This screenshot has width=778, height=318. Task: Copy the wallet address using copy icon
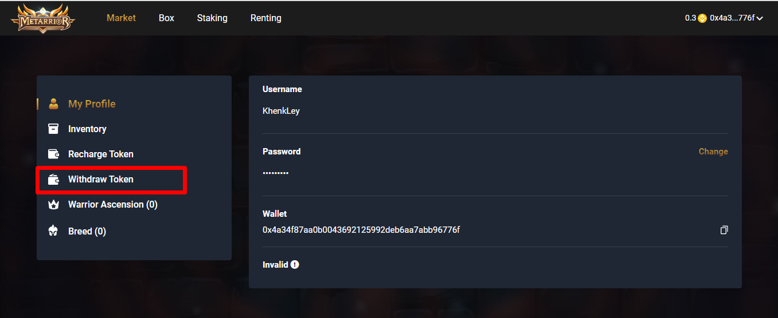tap(724, 230)
